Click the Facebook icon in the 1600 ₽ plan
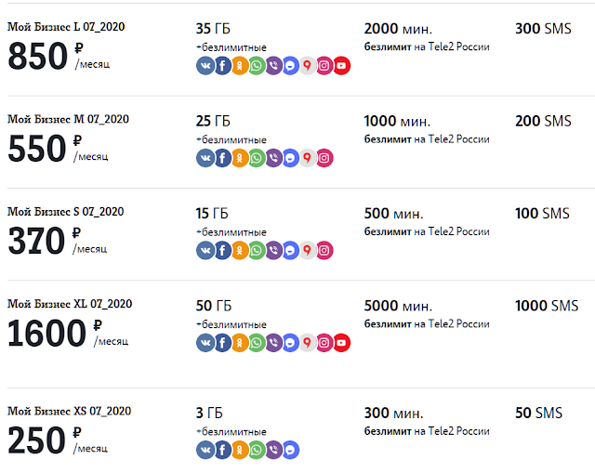This screenshot has height=473, width=595. coord(222,343)
